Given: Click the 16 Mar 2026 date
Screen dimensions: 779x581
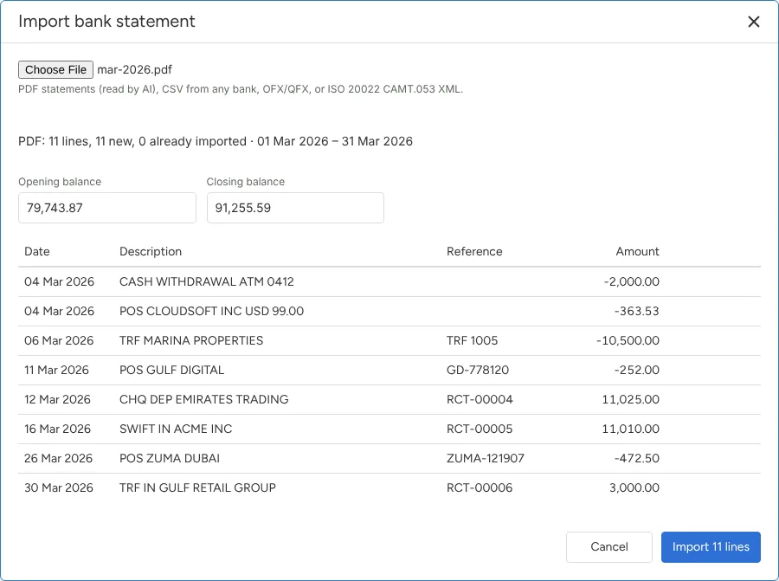Looking at the screenshot, I should tap(58, 429).
